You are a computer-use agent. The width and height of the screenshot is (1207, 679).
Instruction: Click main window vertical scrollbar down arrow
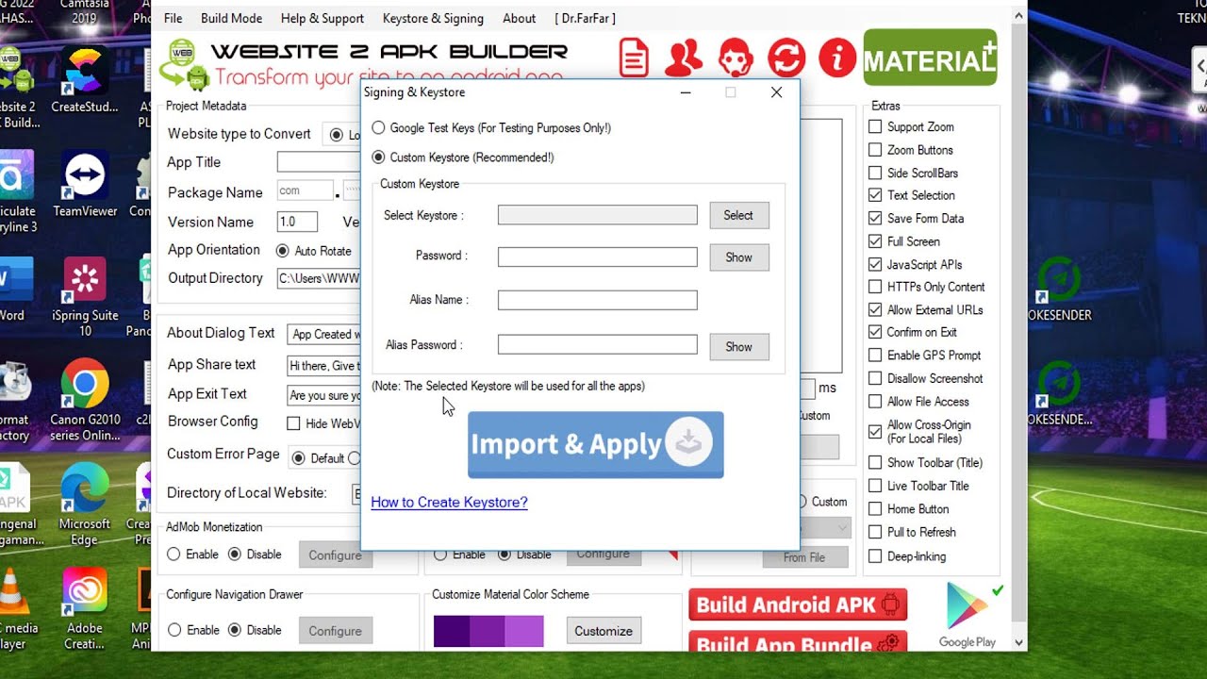[1017, 641]
